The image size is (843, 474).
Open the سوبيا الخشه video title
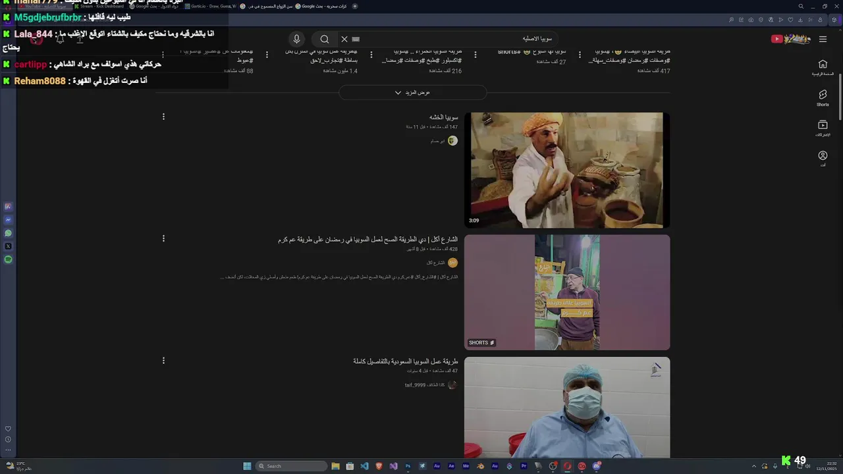click(444, 117)
